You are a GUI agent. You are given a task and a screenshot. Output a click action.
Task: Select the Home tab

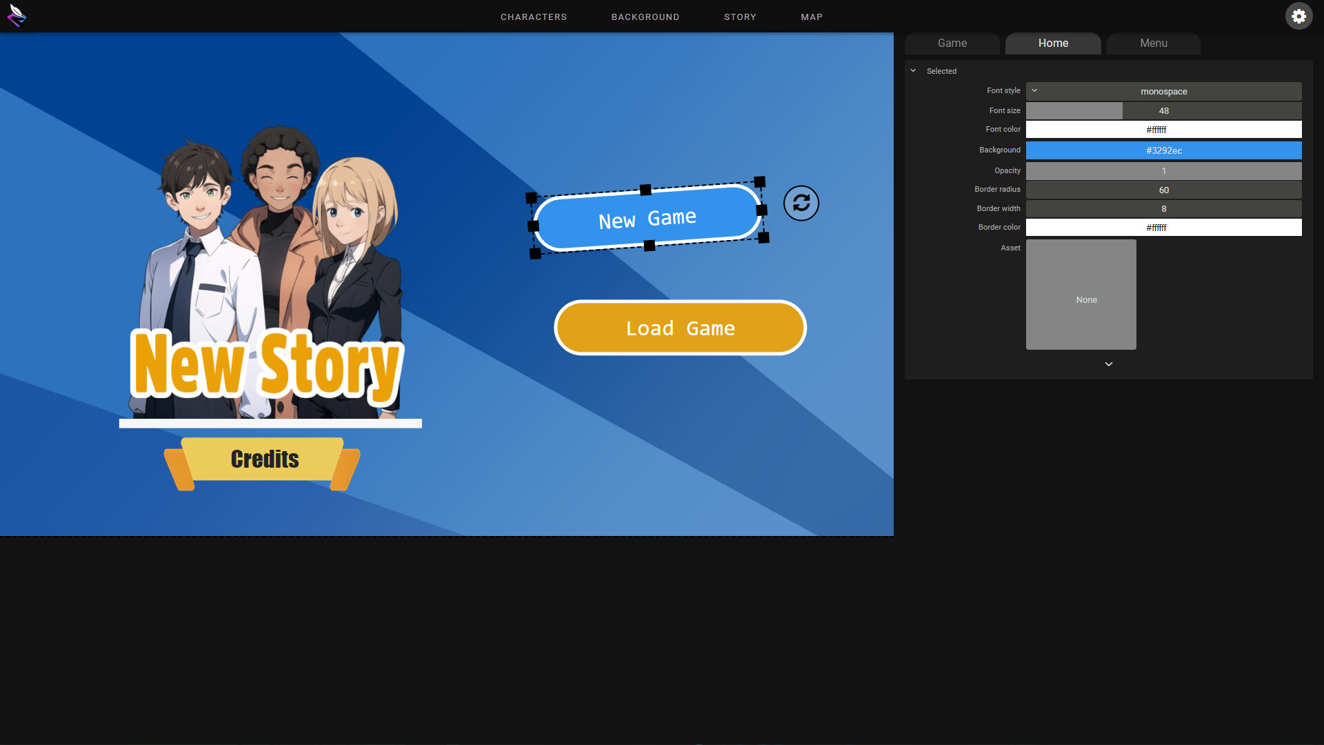click(x=1053, y=43)
